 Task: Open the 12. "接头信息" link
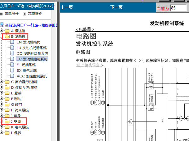coord(89,65)
